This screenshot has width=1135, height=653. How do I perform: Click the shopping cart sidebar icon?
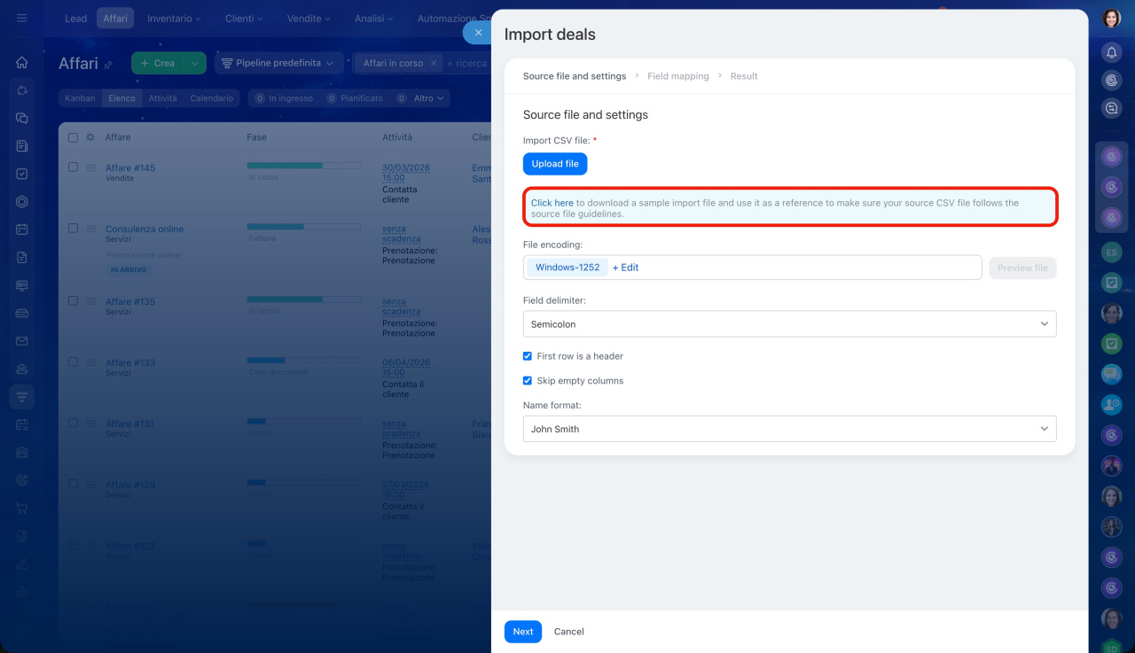[x=22, y=509]
